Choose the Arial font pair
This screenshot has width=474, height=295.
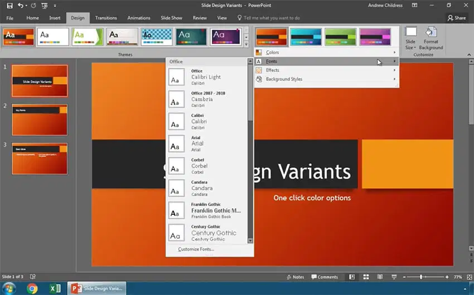(207, 144)
